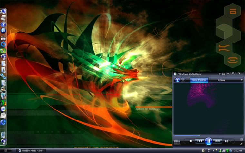245x153 pixels.
Task: Skip to the previous track
Action: (x=200, y=141)
